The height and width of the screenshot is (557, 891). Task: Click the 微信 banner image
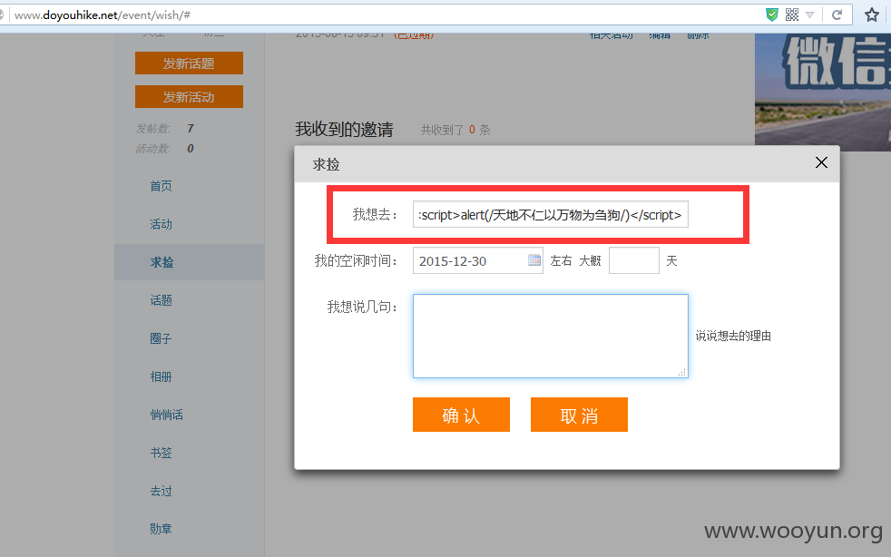823,92
